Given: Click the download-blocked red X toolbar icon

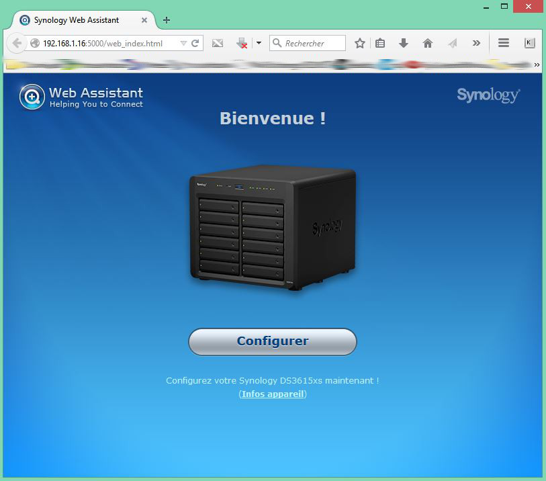Looking at the screenshot, I should tap(242, 43).
